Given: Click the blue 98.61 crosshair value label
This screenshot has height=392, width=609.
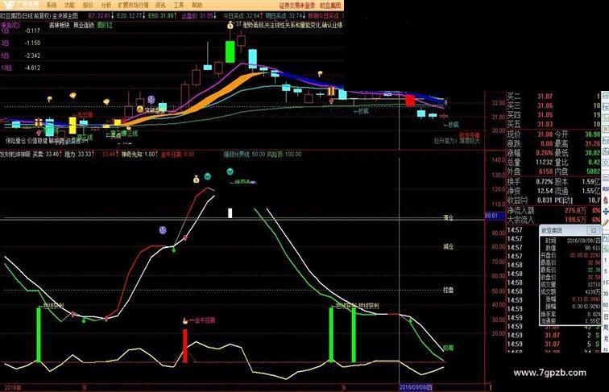Looking at the screenshot, I should pyautogui.click(x=494, y=216).
